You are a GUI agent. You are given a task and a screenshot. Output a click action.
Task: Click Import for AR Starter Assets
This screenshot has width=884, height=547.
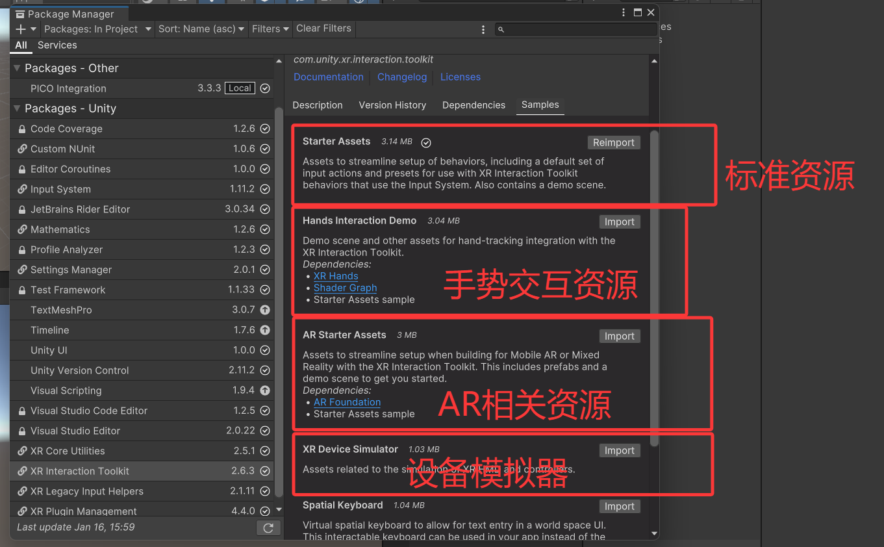point(620,337)
